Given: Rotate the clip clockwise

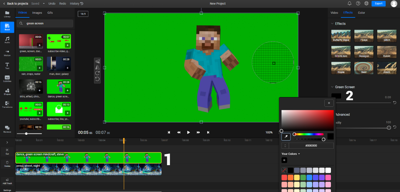Looking at the screenshot, I should pyautogui.click(x=97, y=73).
